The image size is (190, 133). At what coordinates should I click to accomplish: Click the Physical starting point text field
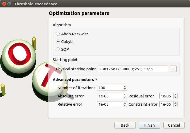pyautogui.click(x=133, y=69)
